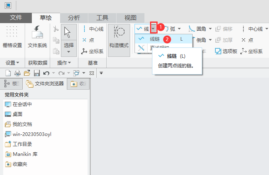Screen dimensions: 269x175
Task: Switch to the View (视图) tab
Action: tap(131, 18)
